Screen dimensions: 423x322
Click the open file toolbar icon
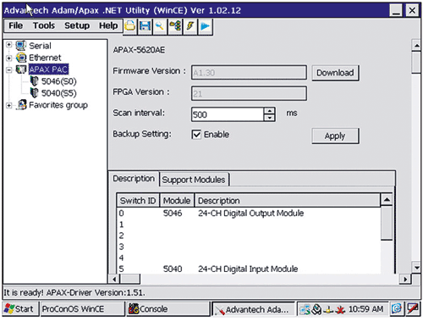(130, 26)
